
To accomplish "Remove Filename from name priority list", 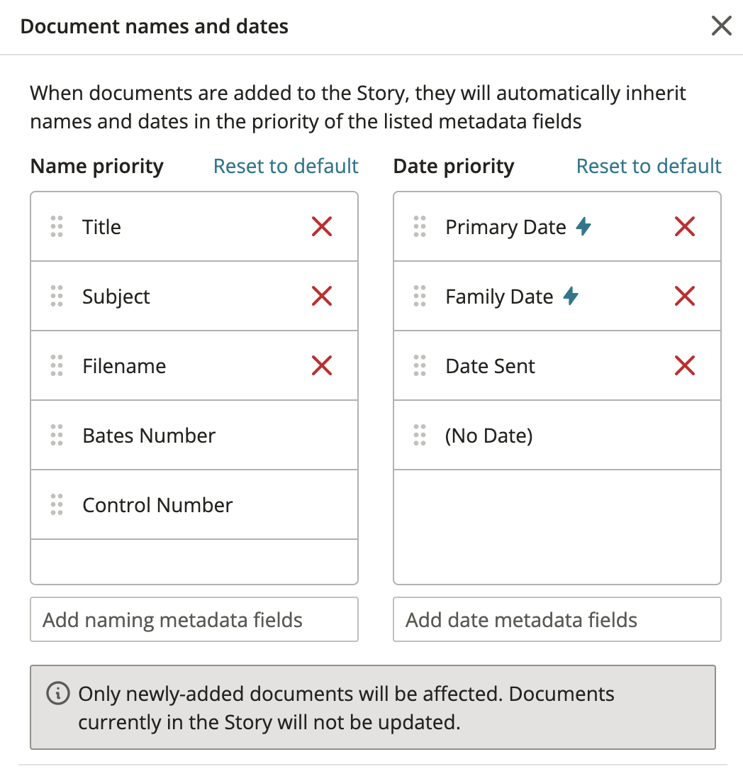I will coord(321,366).
